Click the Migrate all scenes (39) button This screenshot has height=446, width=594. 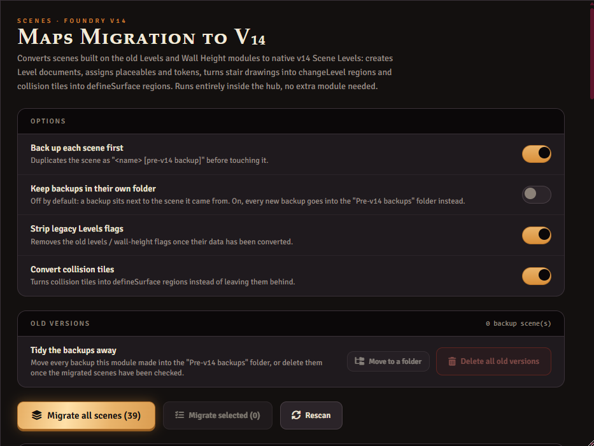pos(87,415)
